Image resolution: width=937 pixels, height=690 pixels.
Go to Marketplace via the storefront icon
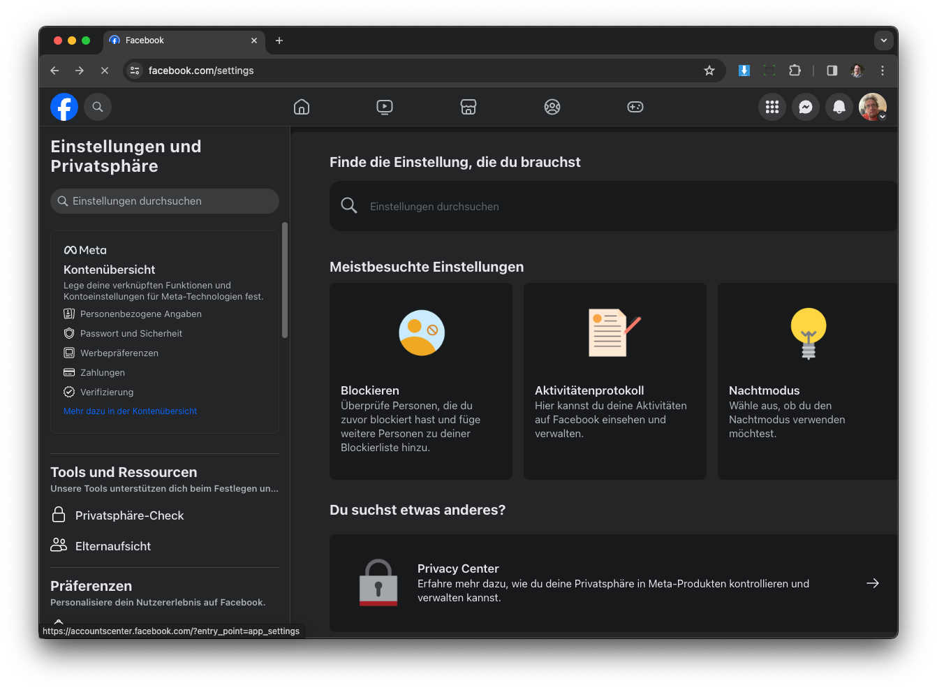468,107
